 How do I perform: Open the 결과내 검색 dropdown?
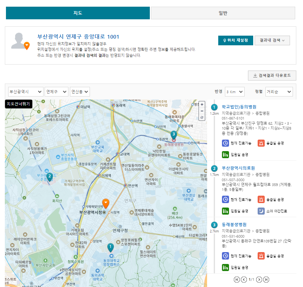[x=272, y=40]
